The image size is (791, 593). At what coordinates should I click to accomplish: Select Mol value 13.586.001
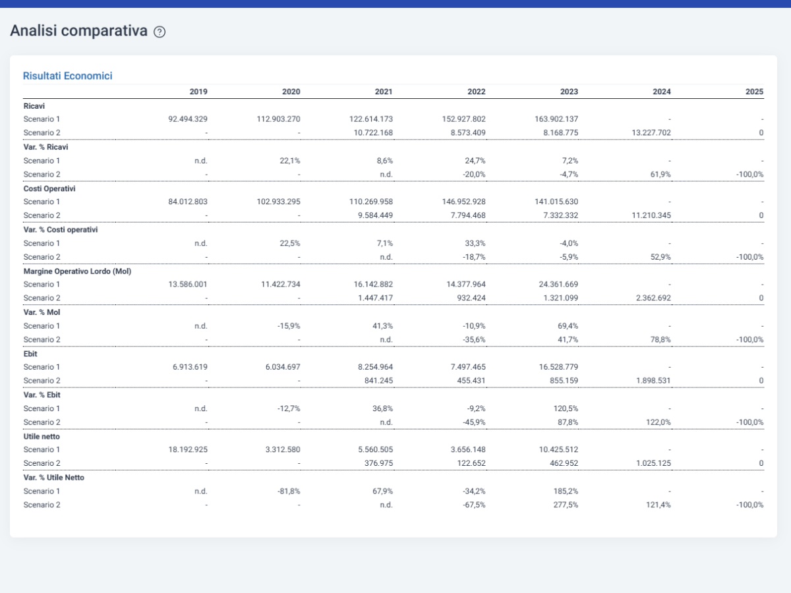coord(189,285)
